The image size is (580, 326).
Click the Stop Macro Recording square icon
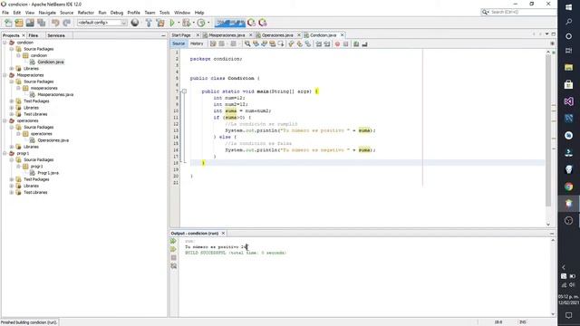coord(346,44)
